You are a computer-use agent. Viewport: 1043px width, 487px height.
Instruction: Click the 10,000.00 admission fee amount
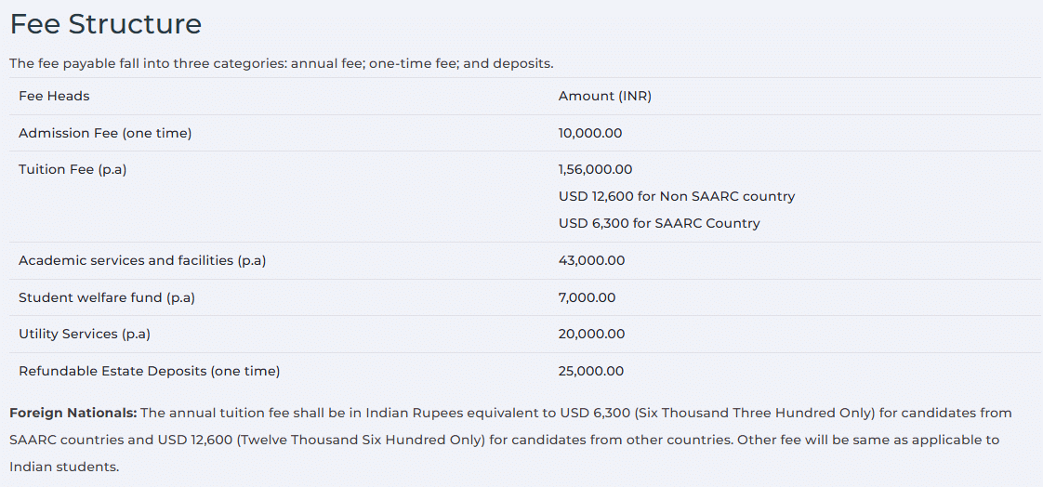[590, 133]
